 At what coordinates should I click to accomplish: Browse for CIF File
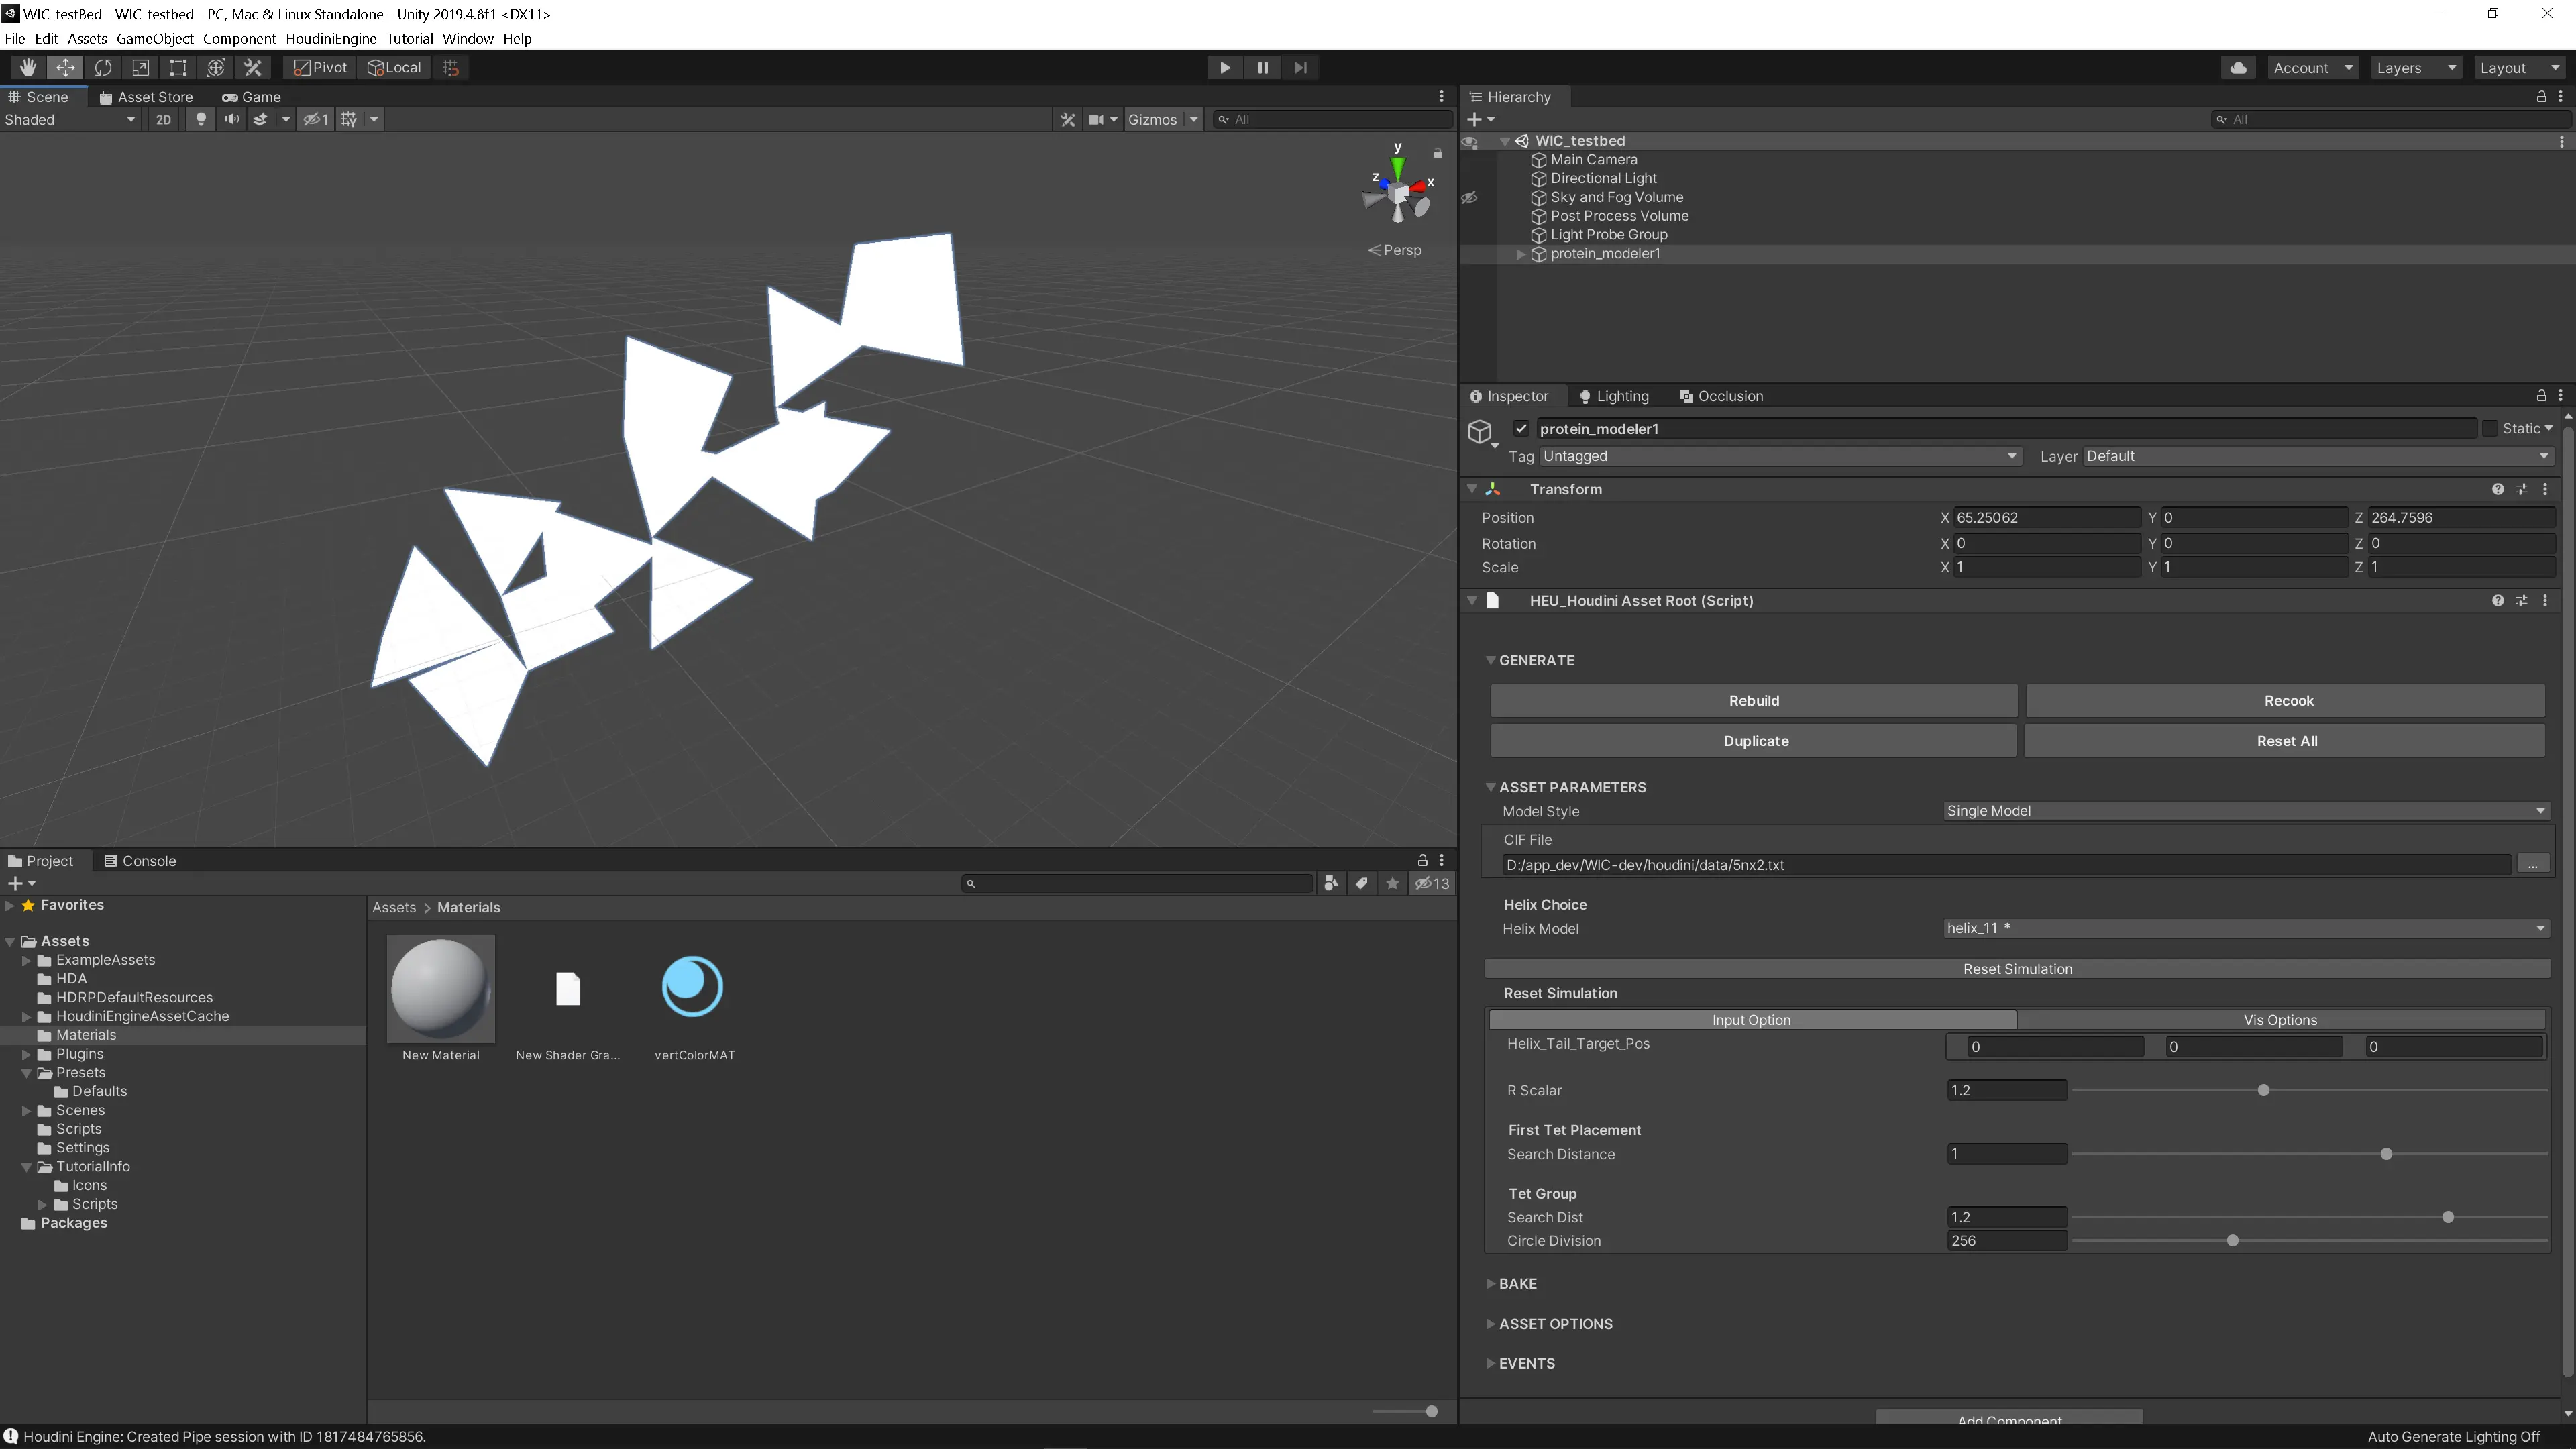[x=2532, y=864]
